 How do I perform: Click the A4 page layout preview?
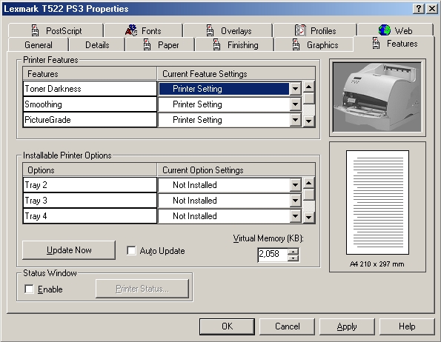tap(377, 202)
